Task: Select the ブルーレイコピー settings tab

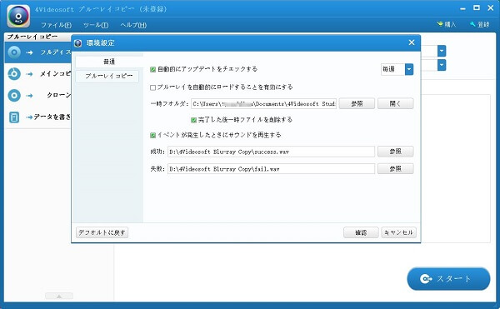Action: 107,76
